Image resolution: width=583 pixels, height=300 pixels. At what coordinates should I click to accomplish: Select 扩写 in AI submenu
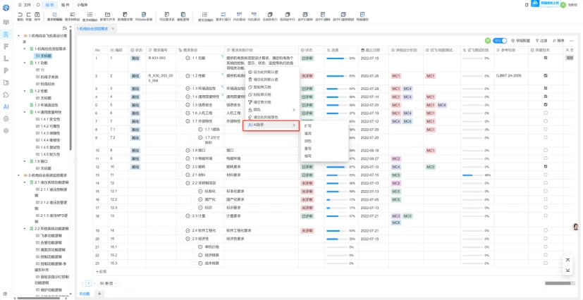click(308, 126)
